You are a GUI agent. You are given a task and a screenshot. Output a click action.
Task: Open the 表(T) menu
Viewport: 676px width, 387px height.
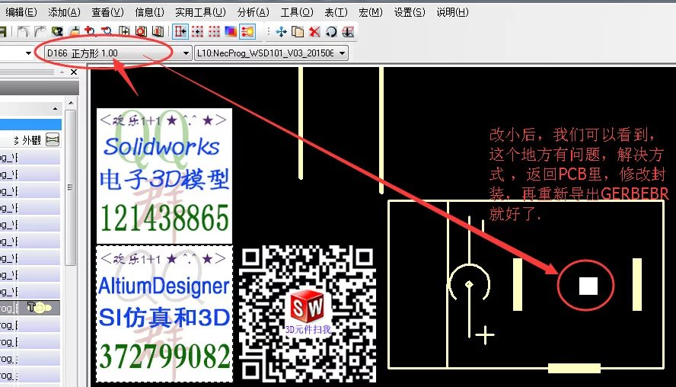(x=336, y=12)
